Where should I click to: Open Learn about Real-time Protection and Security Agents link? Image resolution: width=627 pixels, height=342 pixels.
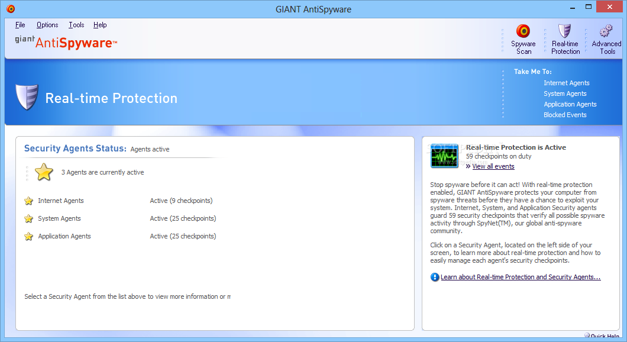521,277
